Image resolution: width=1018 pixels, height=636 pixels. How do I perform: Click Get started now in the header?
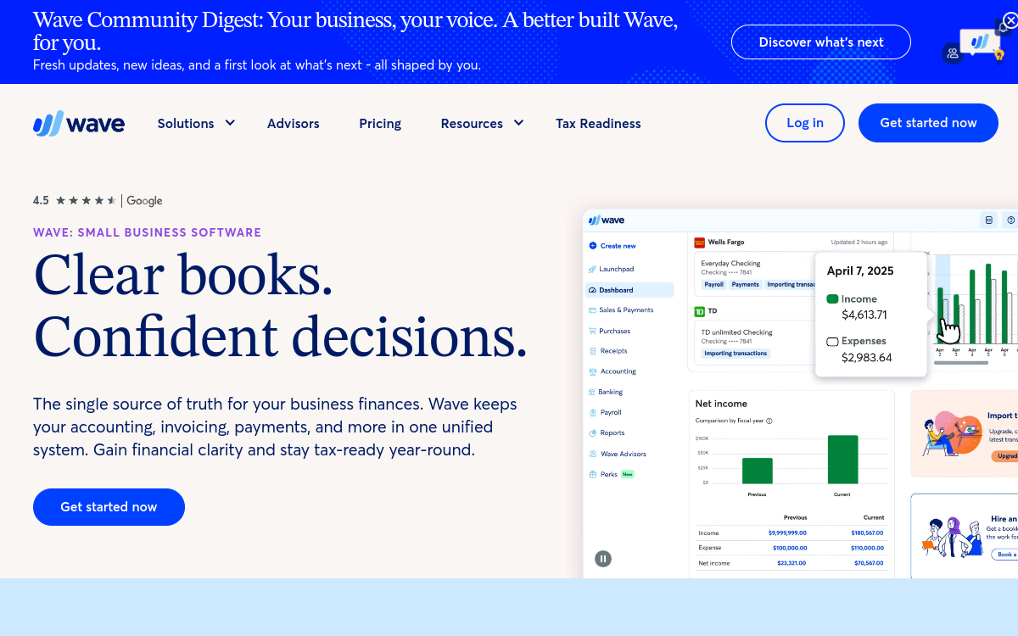(x=928, y=123)
